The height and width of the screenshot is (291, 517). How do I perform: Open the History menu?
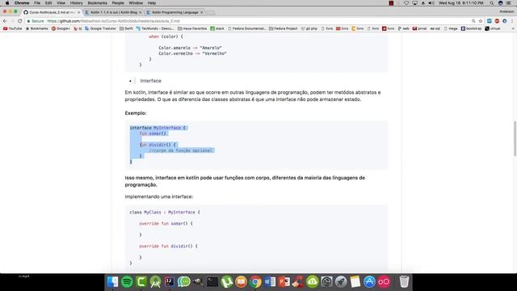(77, 3)
